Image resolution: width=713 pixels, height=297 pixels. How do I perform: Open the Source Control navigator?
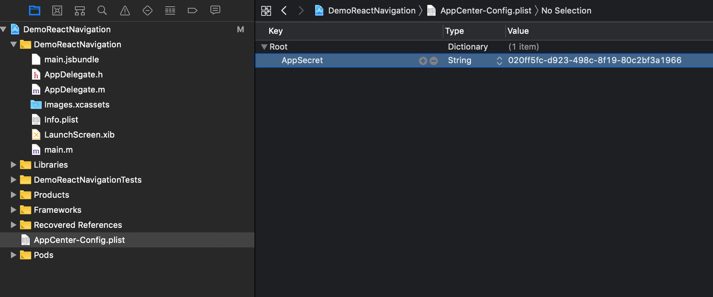pyautogui.click(x=57, y=10)
